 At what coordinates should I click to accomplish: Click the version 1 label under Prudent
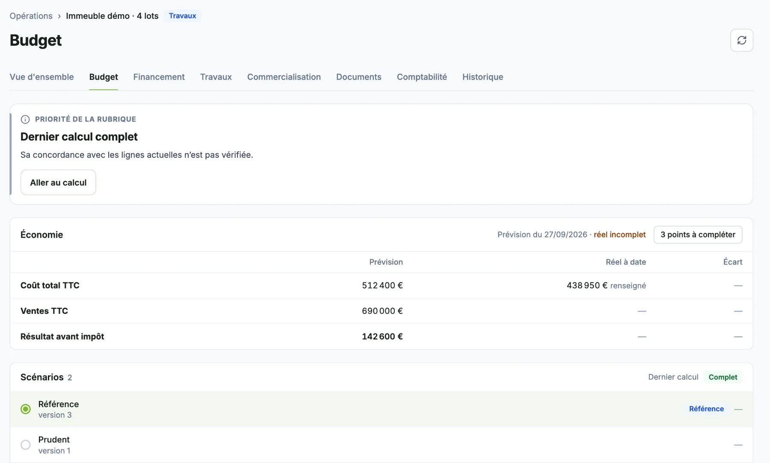pyautogui.click(x=54, y=451)
